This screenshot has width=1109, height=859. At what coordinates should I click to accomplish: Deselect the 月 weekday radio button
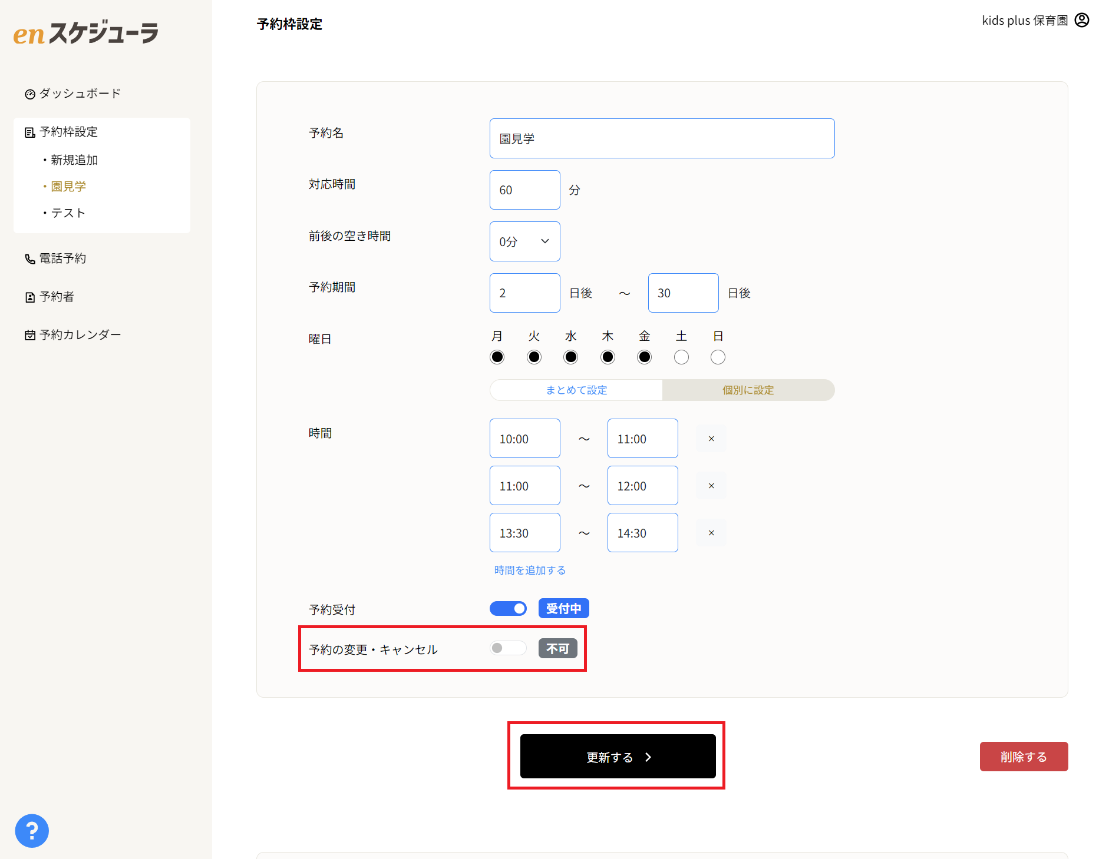click(x=497, y=357)
